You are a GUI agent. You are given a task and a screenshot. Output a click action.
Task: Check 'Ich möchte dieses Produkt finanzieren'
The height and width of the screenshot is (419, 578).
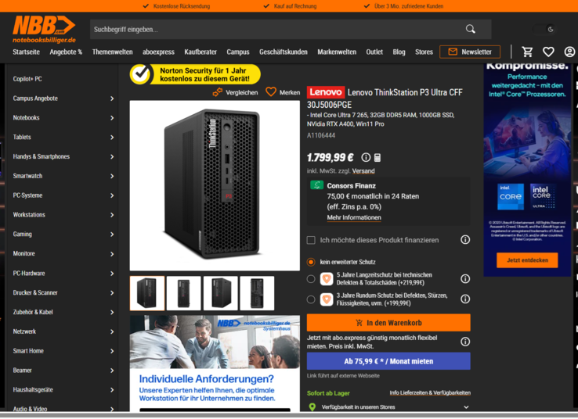(x=311, y=240)
